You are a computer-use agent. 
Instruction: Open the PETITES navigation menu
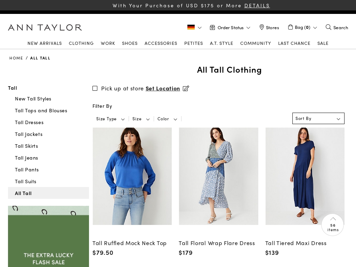[194, 43]
